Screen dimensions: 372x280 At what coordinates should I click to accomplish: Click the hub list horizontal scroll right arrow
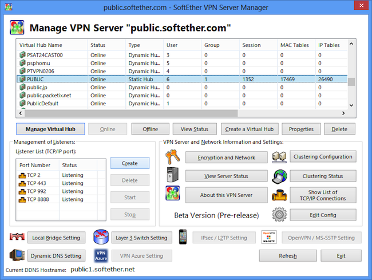(x=343, y=113)
